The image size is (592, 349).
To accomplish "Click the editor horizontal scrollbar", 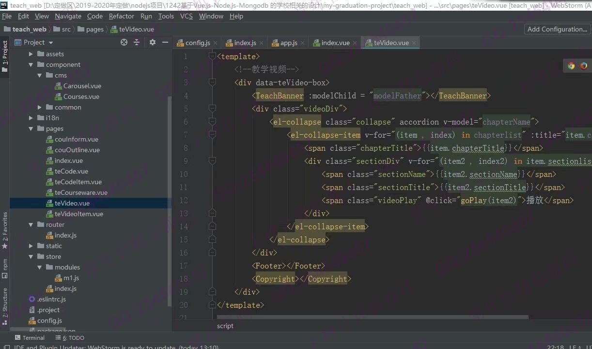I will point(373,317).
